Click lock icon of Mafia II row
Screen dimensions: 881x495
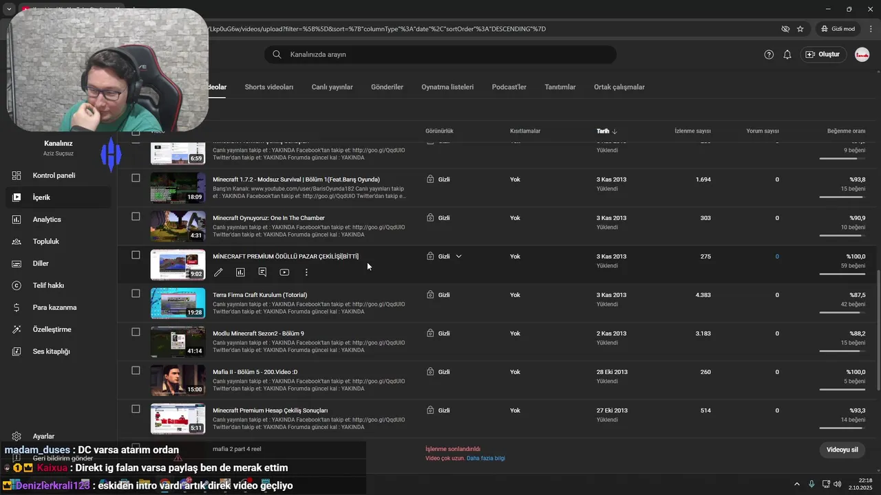(x=430, y=372)
